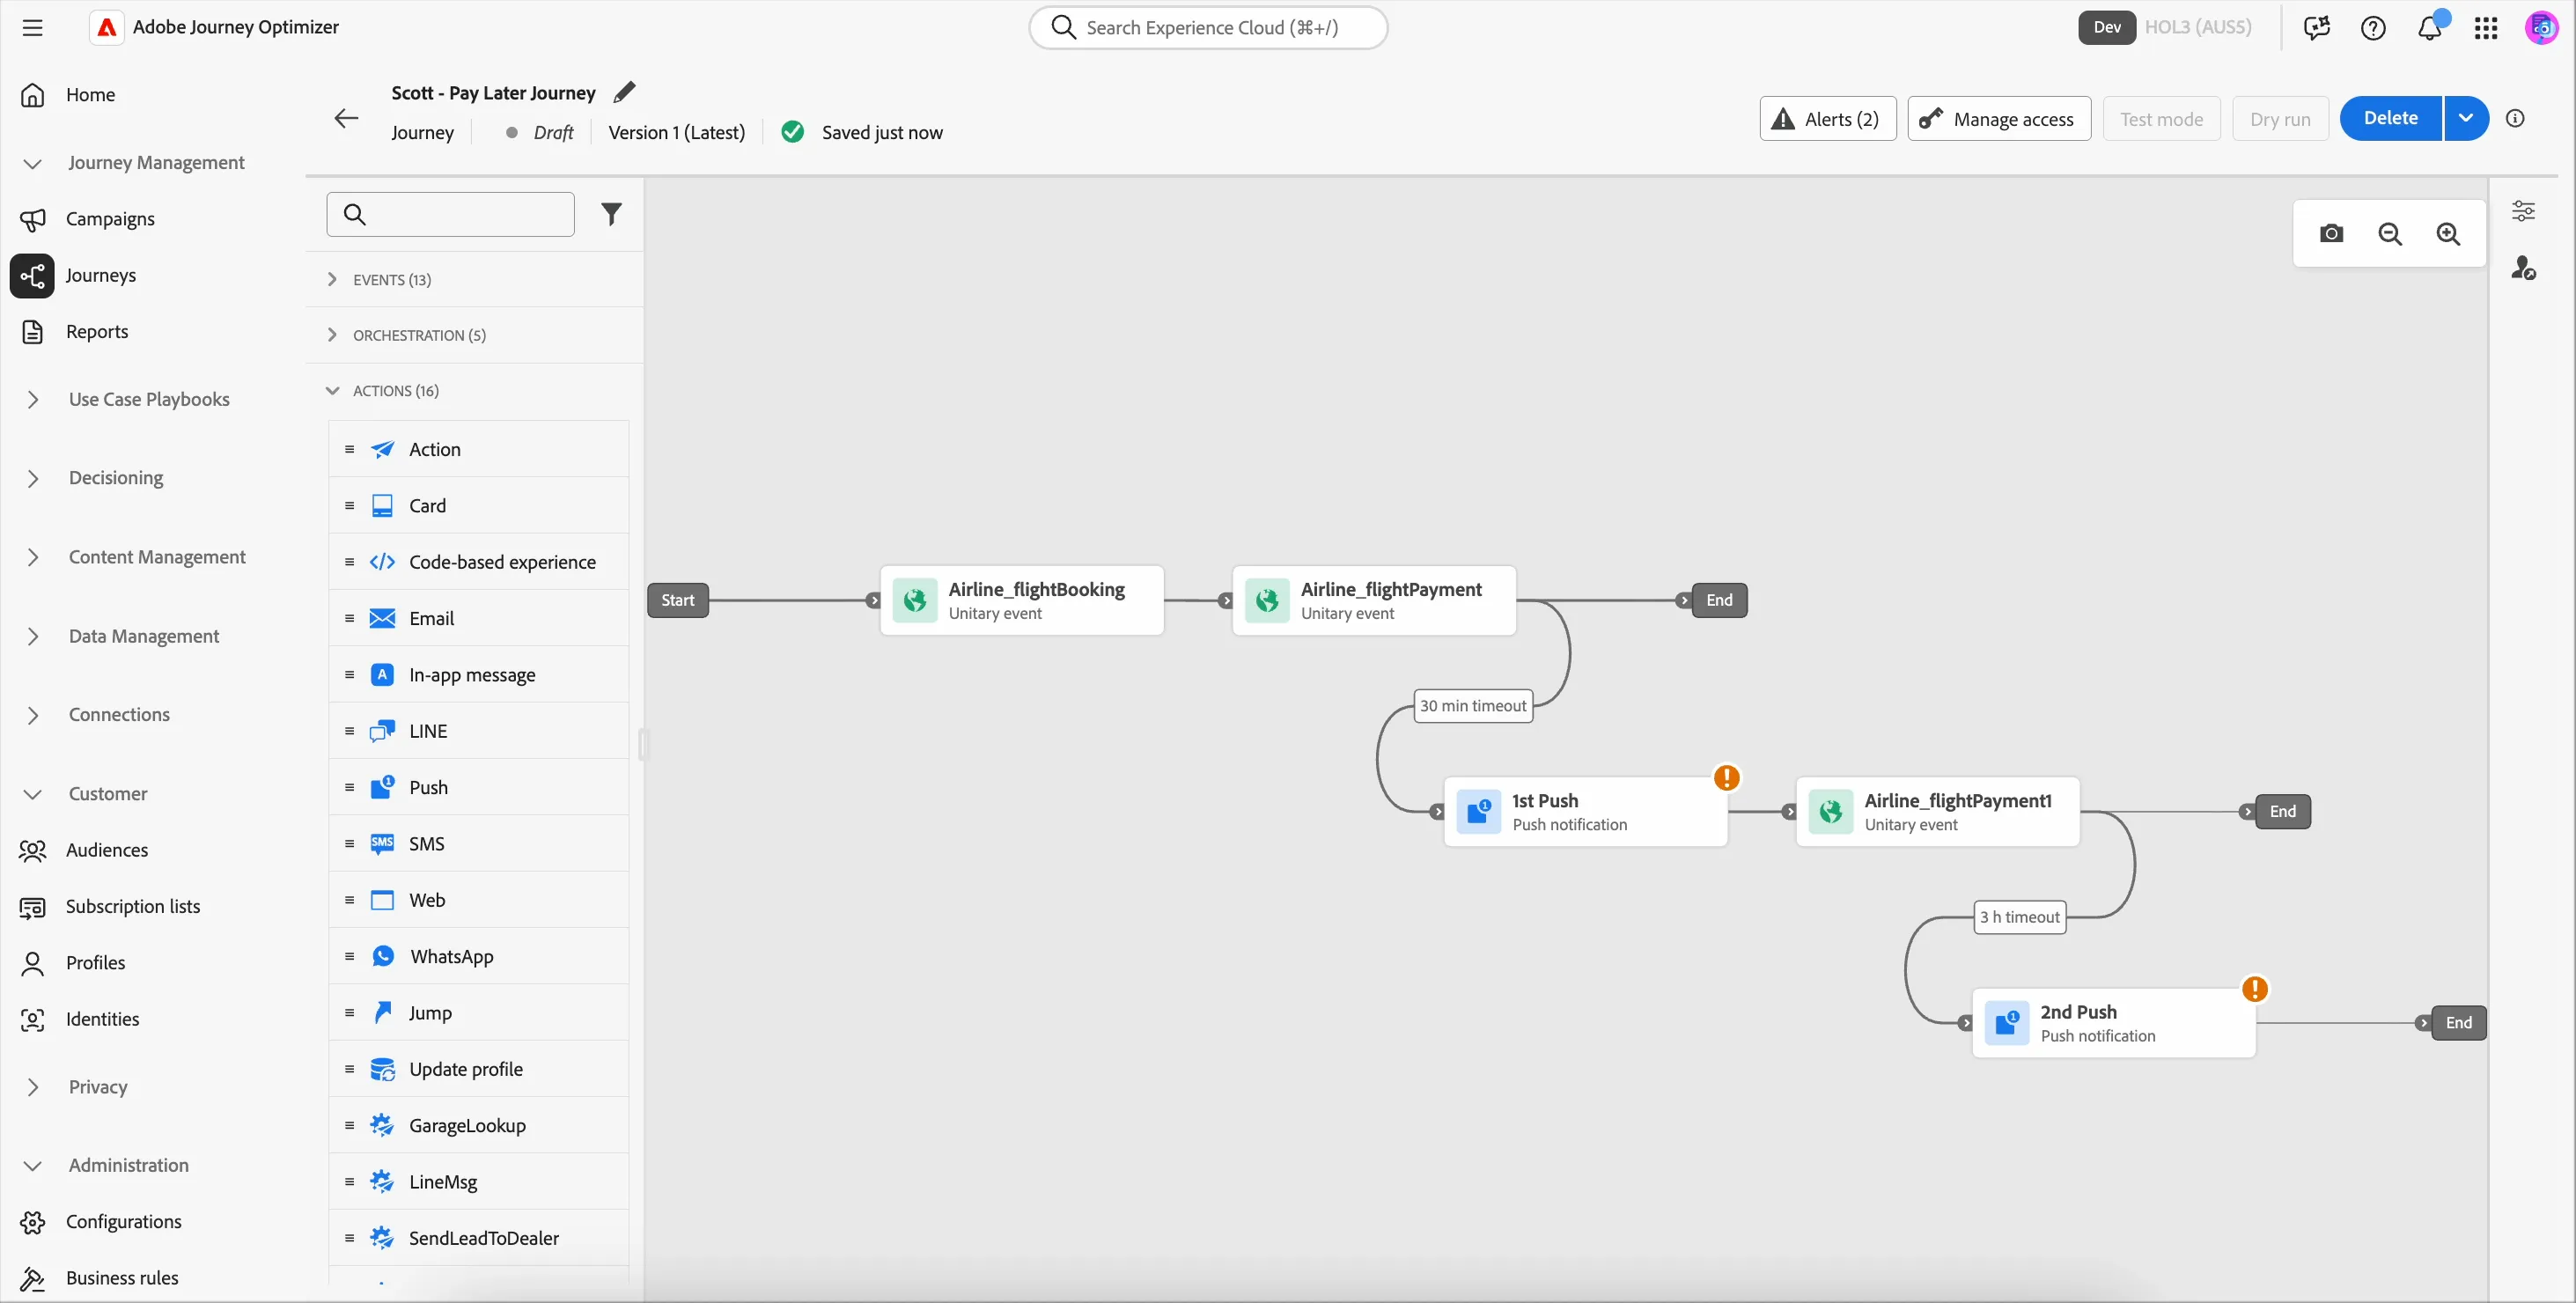Viewport: 2576px width, 1303px height.
Task: Pick the Update profile action
Action: coord(478,1069)
